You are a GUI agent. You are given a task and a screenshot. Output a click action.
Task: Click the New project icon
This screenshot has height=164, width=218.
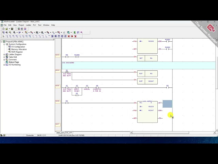pos(3,29)
